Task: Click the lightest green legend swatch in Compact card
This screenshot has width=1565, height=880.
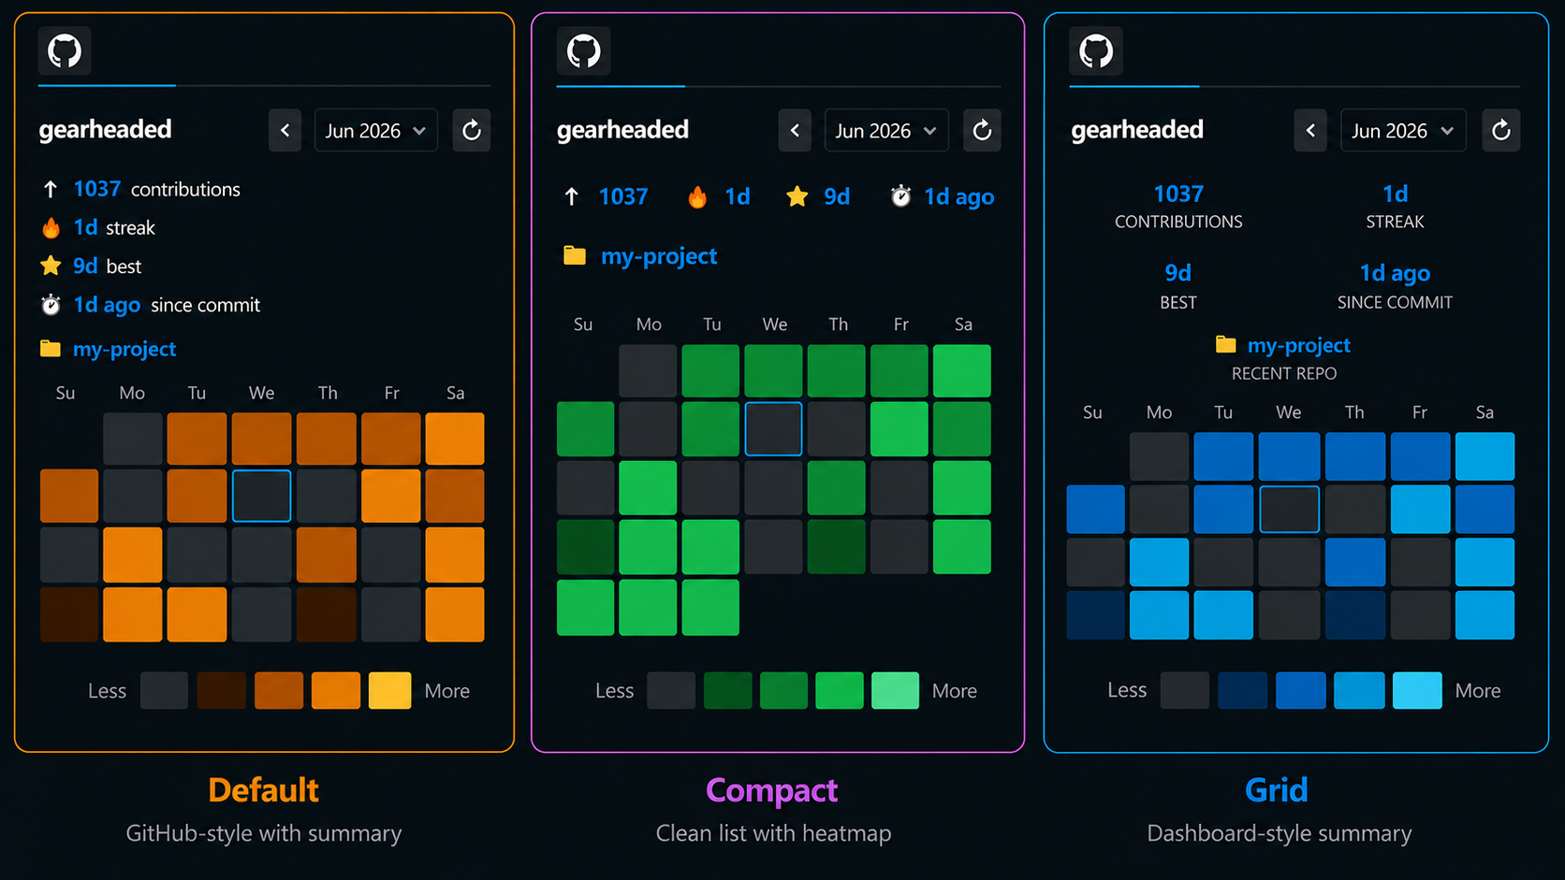Action: tap(895, 690)
